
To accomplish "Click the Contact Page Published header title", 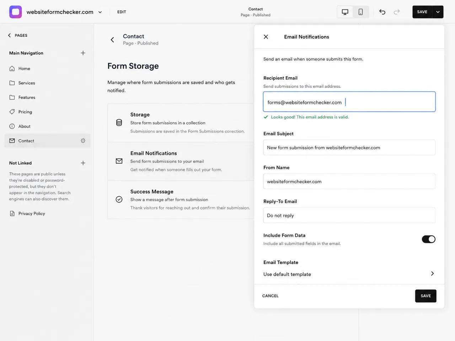I will (255, 12).
